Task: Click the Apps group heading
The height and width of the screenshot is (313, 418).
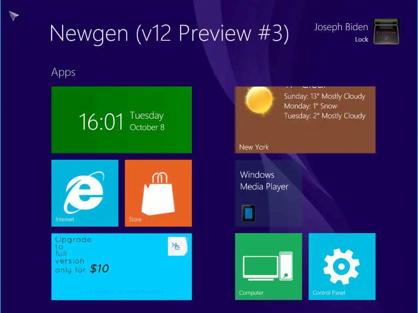Action: (63, 72)
